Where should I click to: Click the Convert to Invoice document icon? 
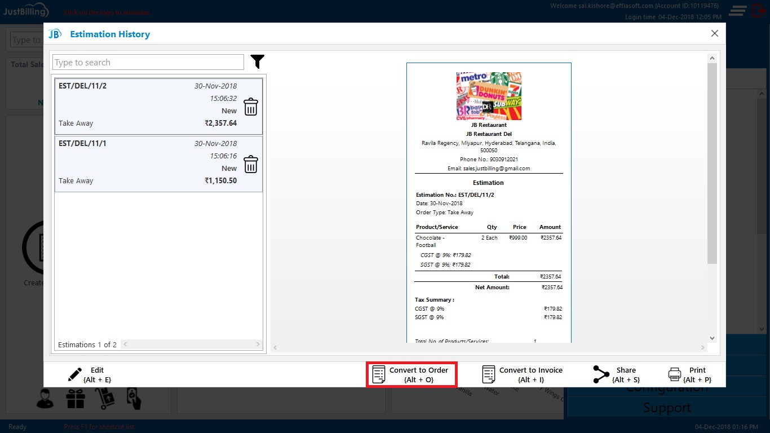tap(489, 374)
